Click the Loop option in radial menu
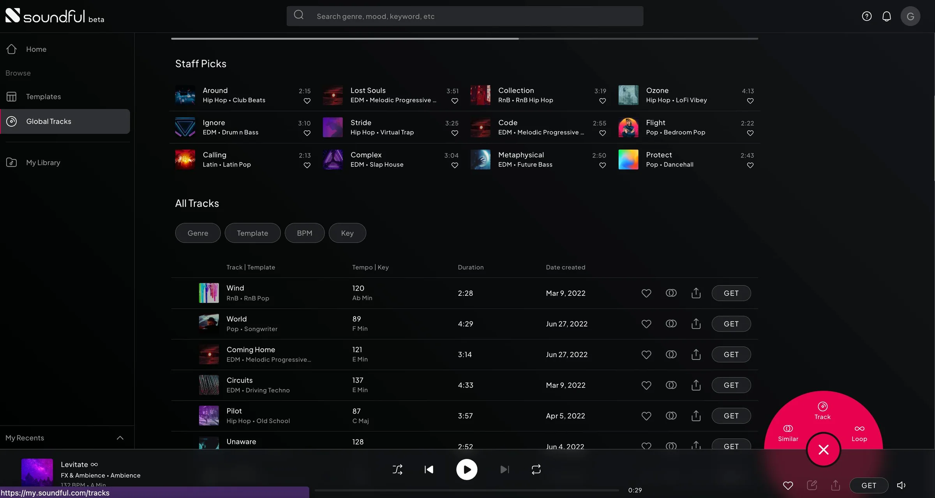Image resolution: width=935 pixels, height=498 pixels. (x=859, y=433)
